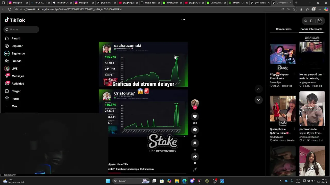Click angieguerrerov username link
The width and height of the screenshot is (330, 185).
click(308, 82)
